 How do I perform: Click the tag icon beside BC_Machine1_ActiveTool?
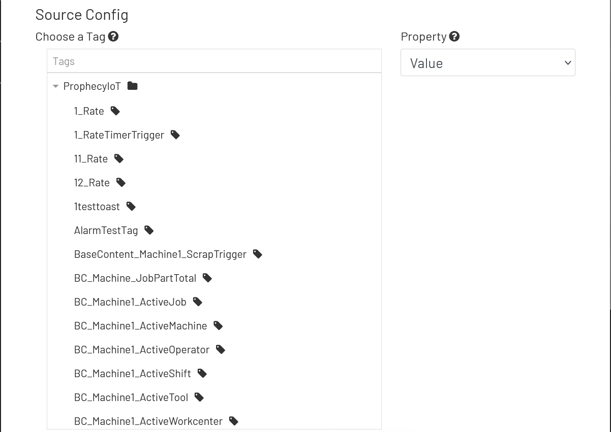[199, 396]
